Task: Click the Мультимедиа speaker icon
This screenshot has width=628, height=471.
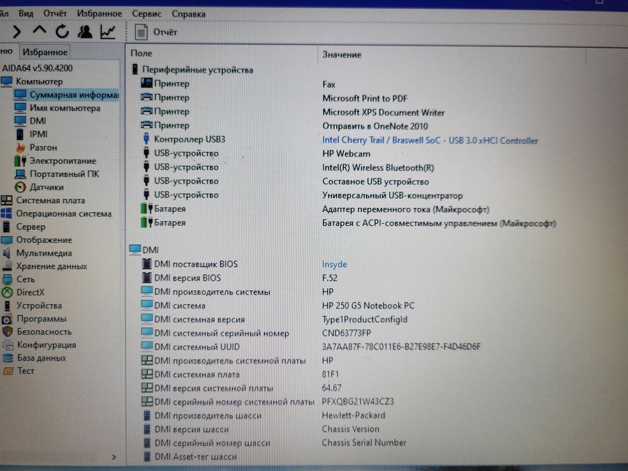Action: click(x=7, y=253)
